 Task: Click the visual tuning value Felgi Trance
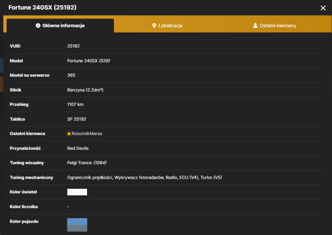pos(79,163)
